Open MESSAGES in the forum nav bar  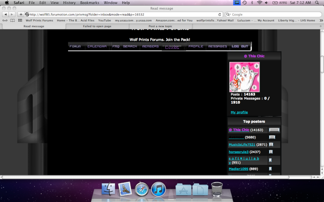click(x=217, y=46)
